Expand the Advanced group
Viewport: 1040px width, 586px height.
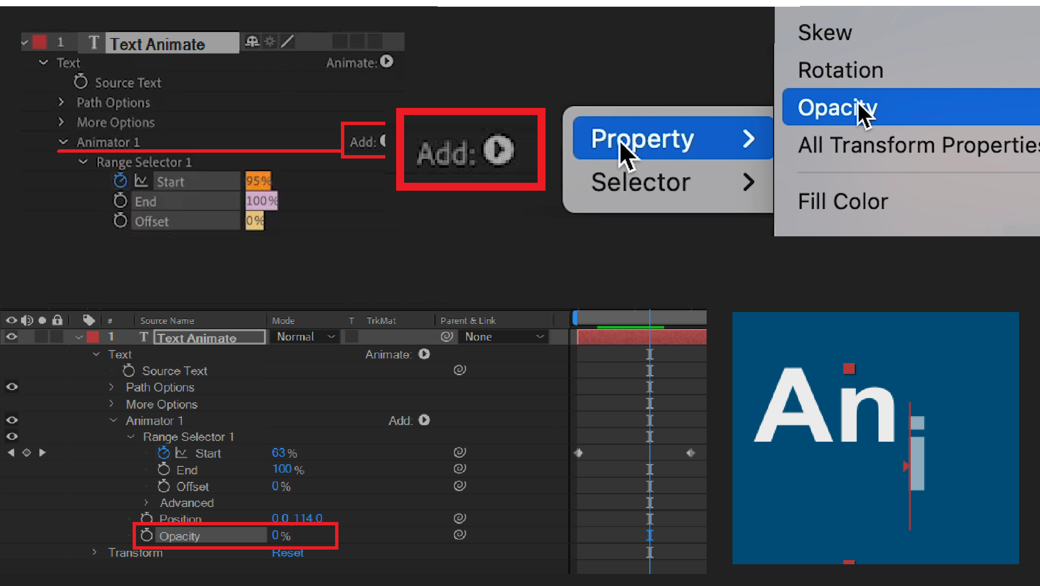[146, 502]
